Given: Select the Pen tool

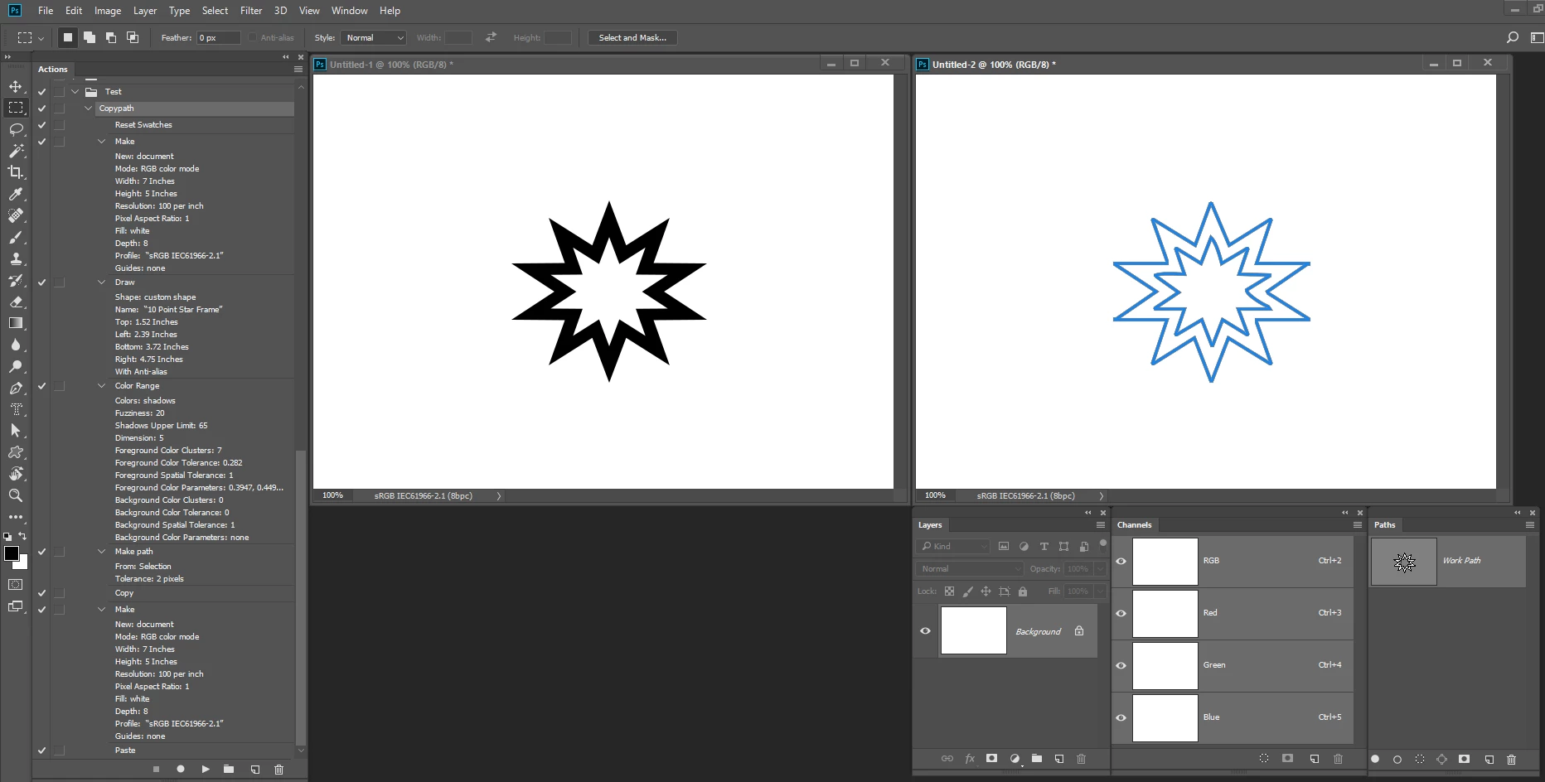Looking at the screenshot, I should (16, 388).
